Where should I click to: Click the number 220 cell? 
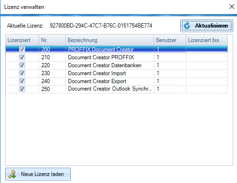tap(52, 65)
